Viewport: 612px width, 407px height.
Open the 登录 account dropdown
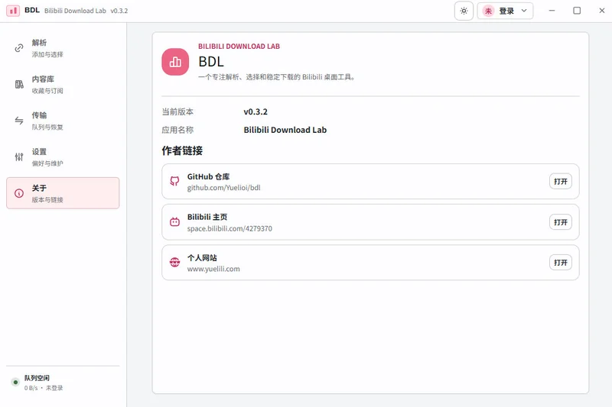coord(505,11)
